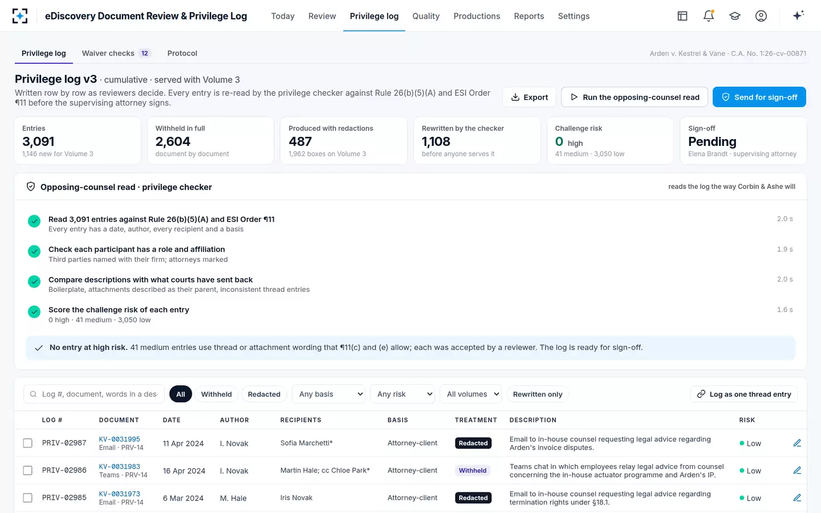
Task: Open the Productions nav tab
Action: 477,16
